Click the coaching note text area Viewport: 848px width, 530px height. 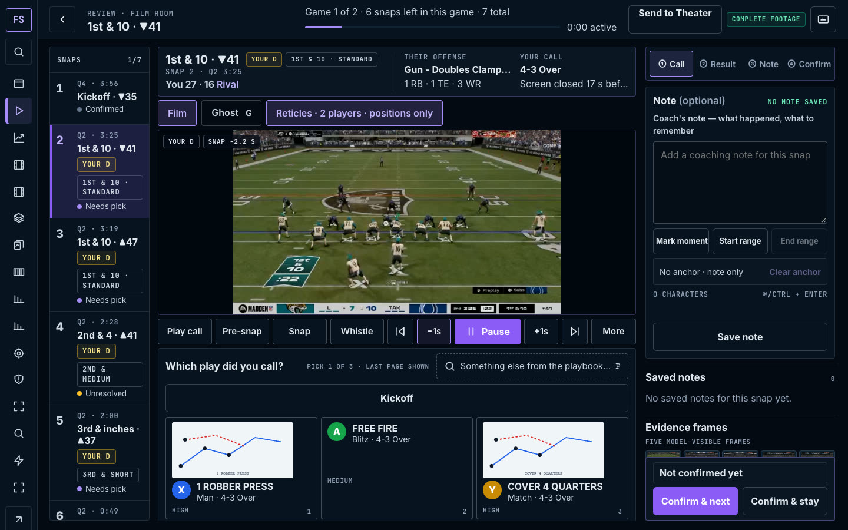click(740, 183)
